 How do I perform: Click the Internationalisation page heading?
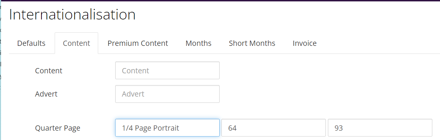pyautogui.click(x=72, y=15)
